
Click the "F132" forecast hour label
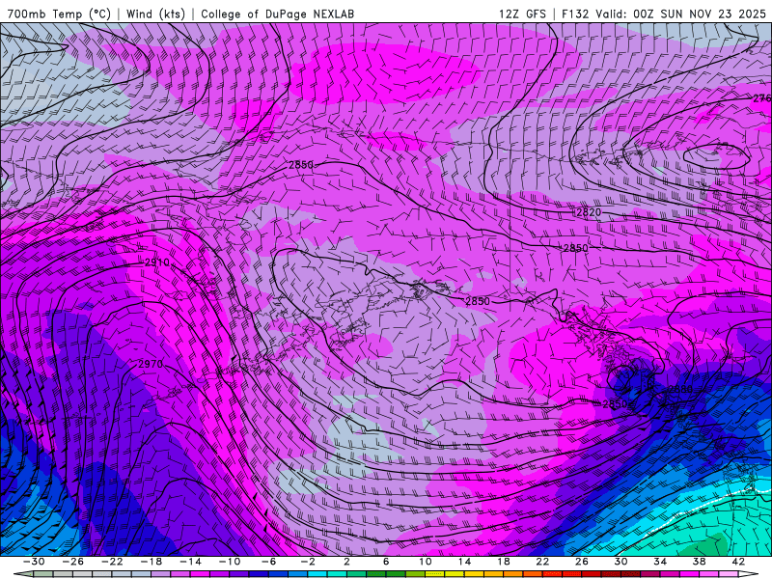(575, 14)
